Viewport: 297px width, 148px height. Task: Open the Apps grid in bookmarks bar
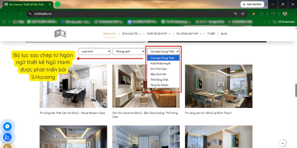(4, 22)
